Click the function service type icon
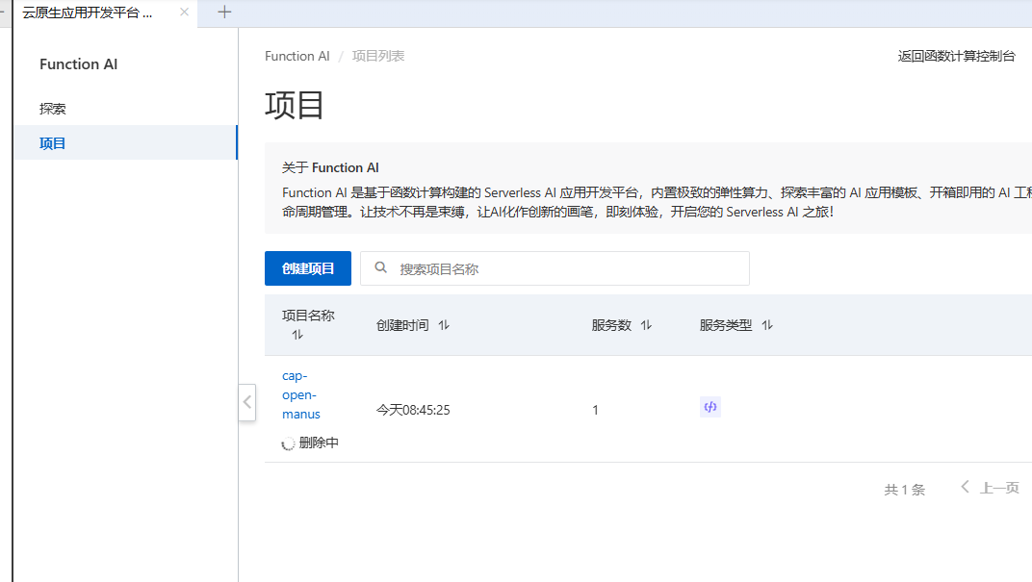The height and width of the screenshot is (582, 1032). 710,407
